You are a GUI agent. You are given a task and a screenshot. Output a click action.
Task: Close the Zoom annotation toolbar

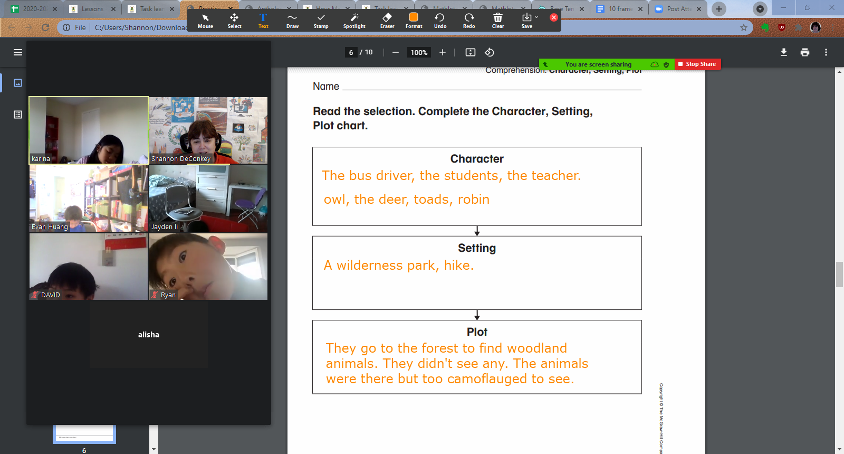553,17
